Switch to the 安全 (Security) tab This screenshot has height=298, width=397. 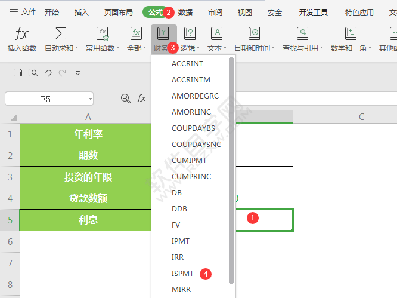pyautogui.click(x=274, y=12)
